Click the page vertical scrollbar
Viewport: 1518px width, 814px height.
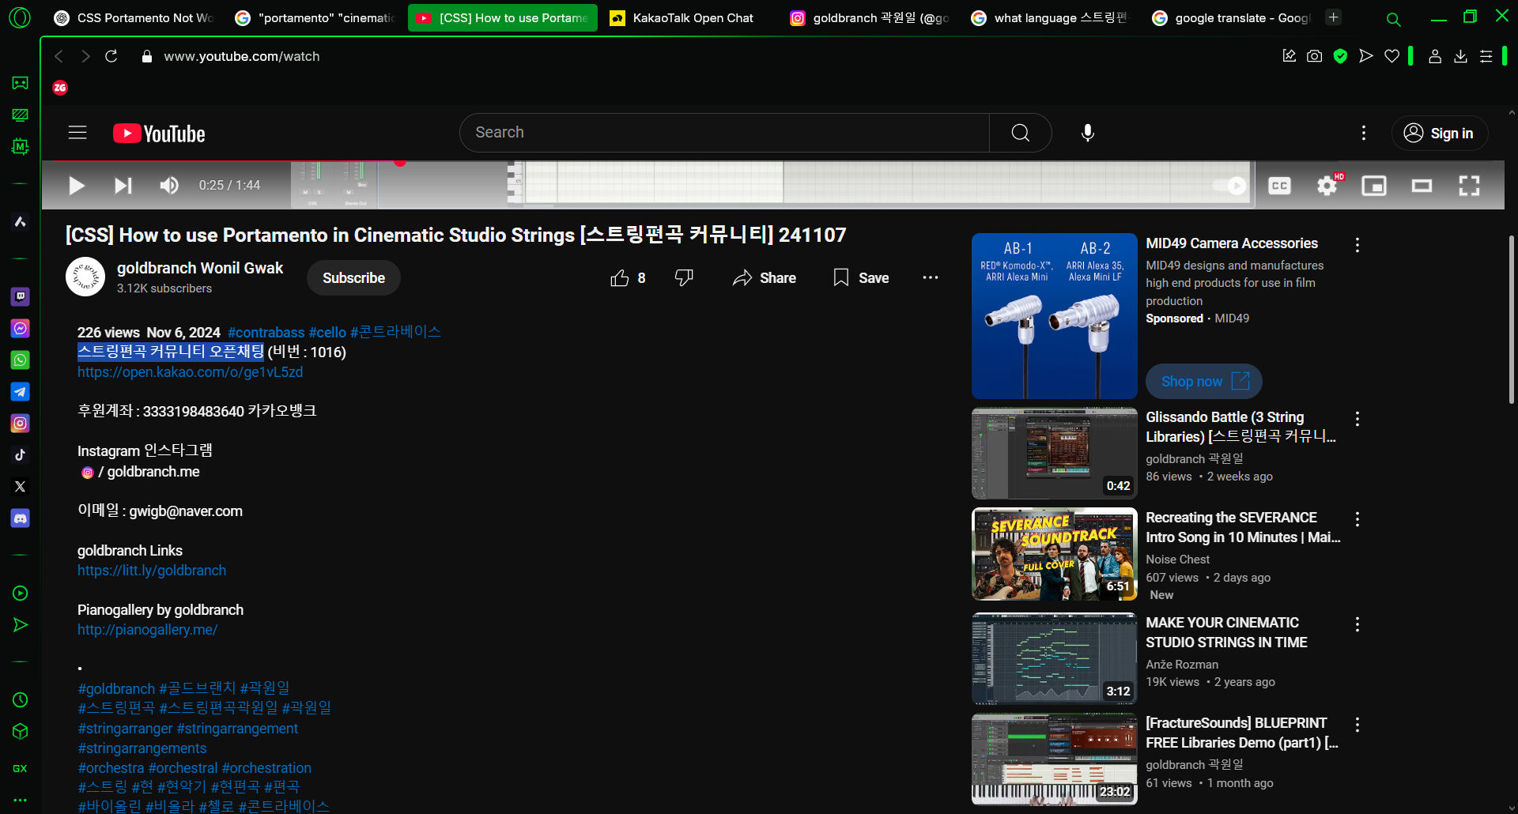point(1512,320)
